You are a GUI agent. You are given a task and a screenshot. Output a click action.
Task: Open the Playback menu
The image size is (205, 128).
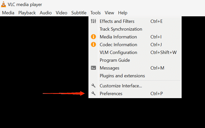27,13
